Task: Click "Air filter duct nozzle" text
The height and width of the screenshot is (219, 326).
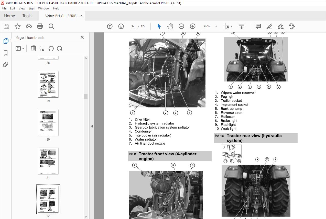Action: [150, 143]
